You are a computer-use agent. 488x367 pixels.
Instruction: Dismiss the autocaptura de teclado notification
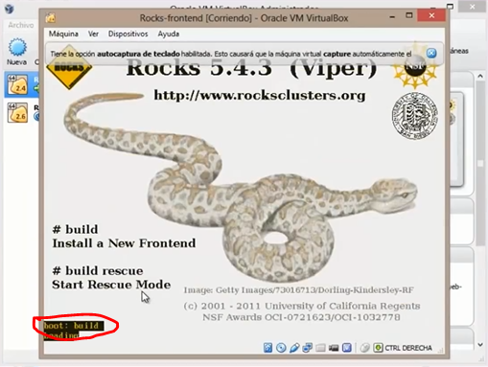pos(431,54)
